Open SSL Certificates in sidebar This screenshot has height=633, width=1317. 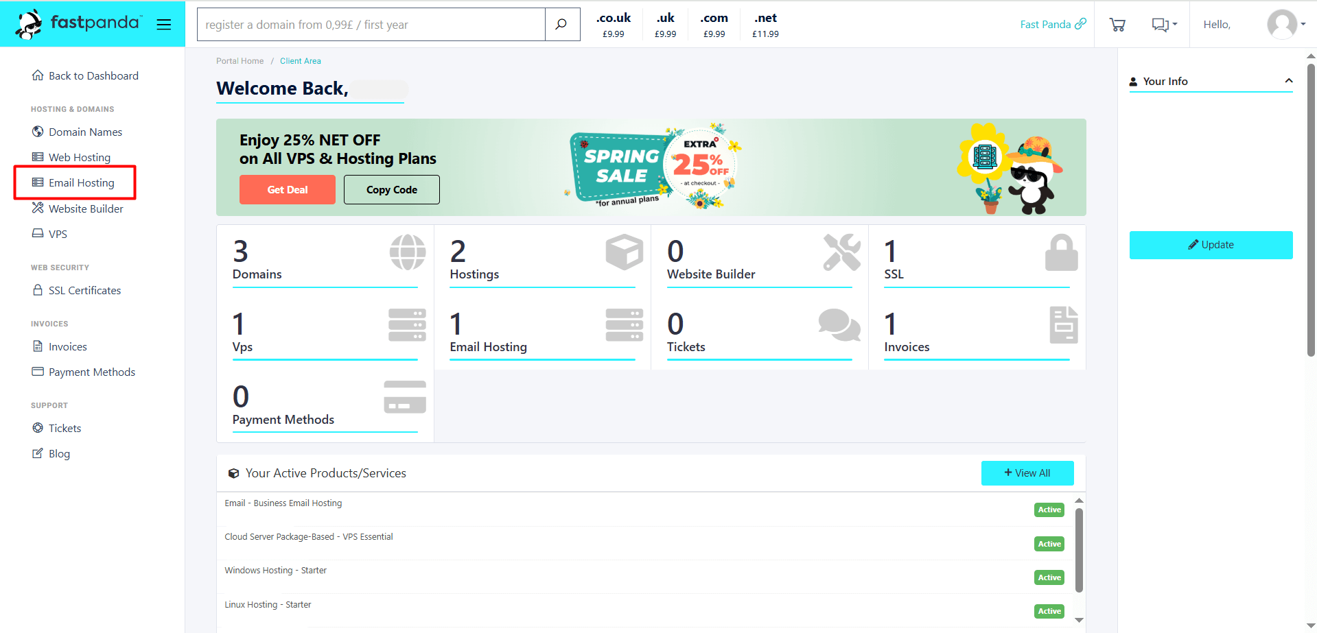[76, 290]
